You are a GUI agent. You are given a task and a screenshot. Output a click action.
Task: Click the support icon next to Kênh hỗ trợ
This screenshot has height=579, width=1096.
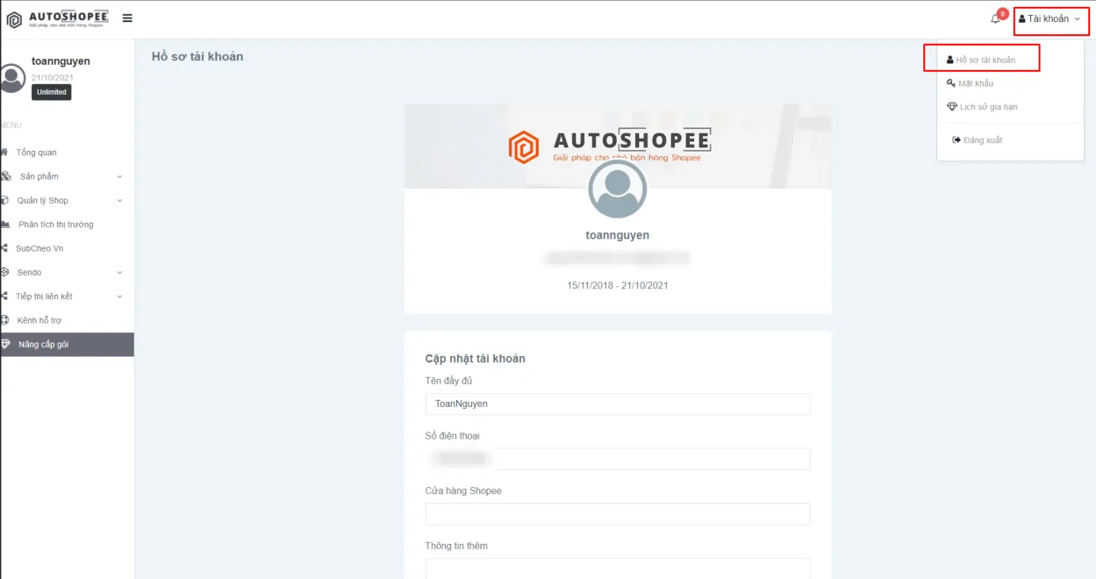point(5,320)
